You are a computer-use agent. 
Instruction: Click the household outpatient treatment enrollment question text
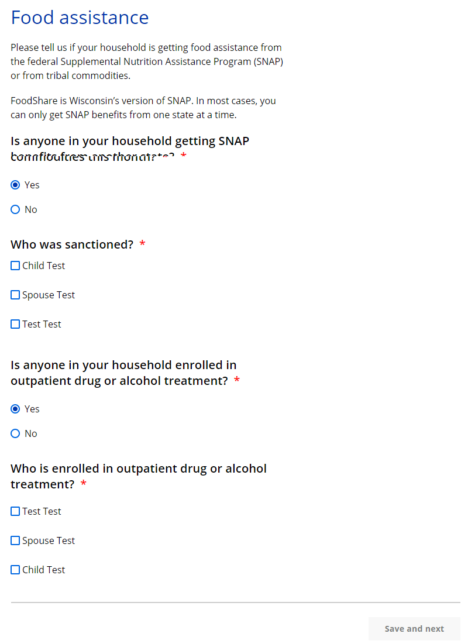[x=123, y=373]
